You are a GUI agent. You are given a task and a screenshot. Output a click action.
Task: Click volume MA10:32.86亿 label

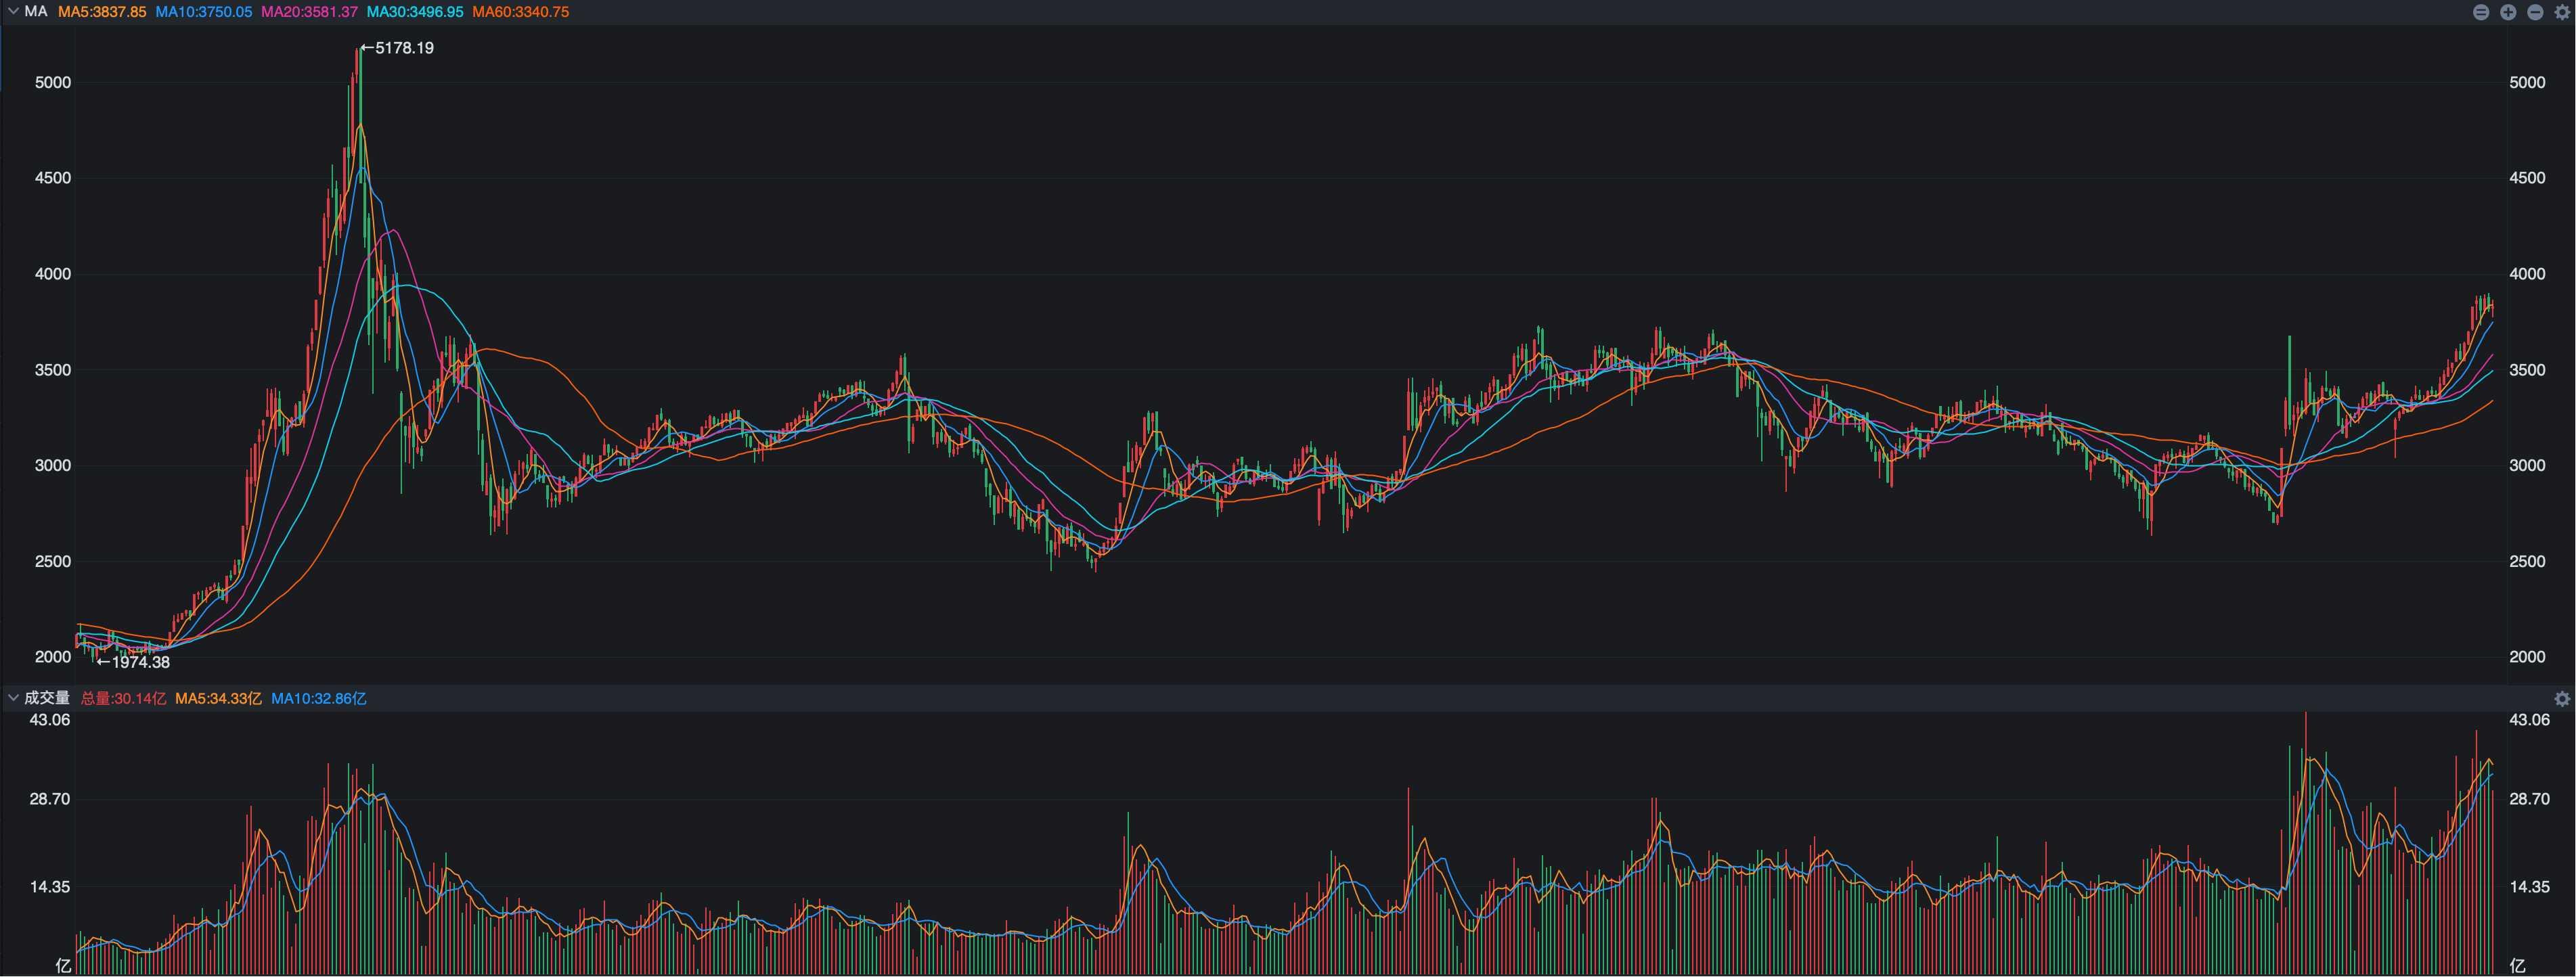pos(319,699)
